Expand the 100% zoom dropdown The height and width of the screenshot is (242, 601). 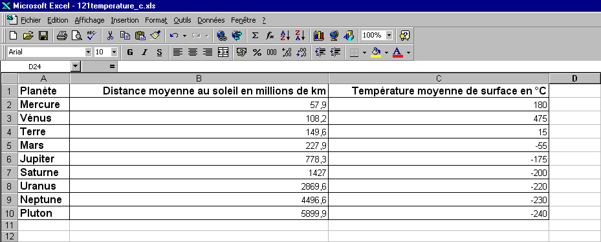[x=389, y=36]
